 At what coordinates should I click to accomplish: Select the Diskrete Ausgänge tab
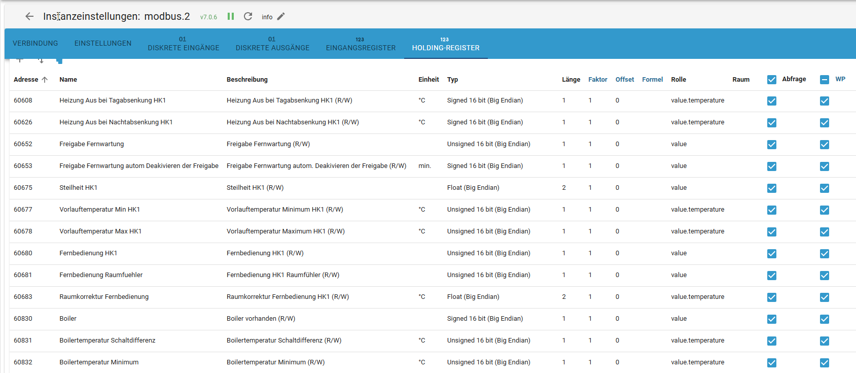(272, 44)
